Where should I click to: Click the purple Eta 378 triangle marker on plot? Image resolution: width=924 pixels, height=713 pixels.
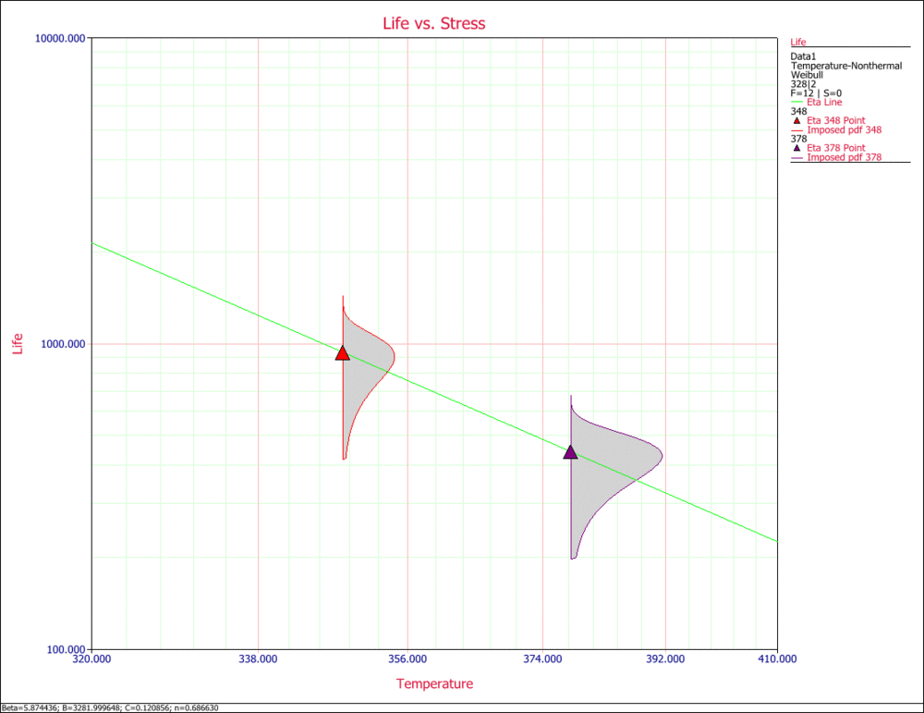[570, 452]
